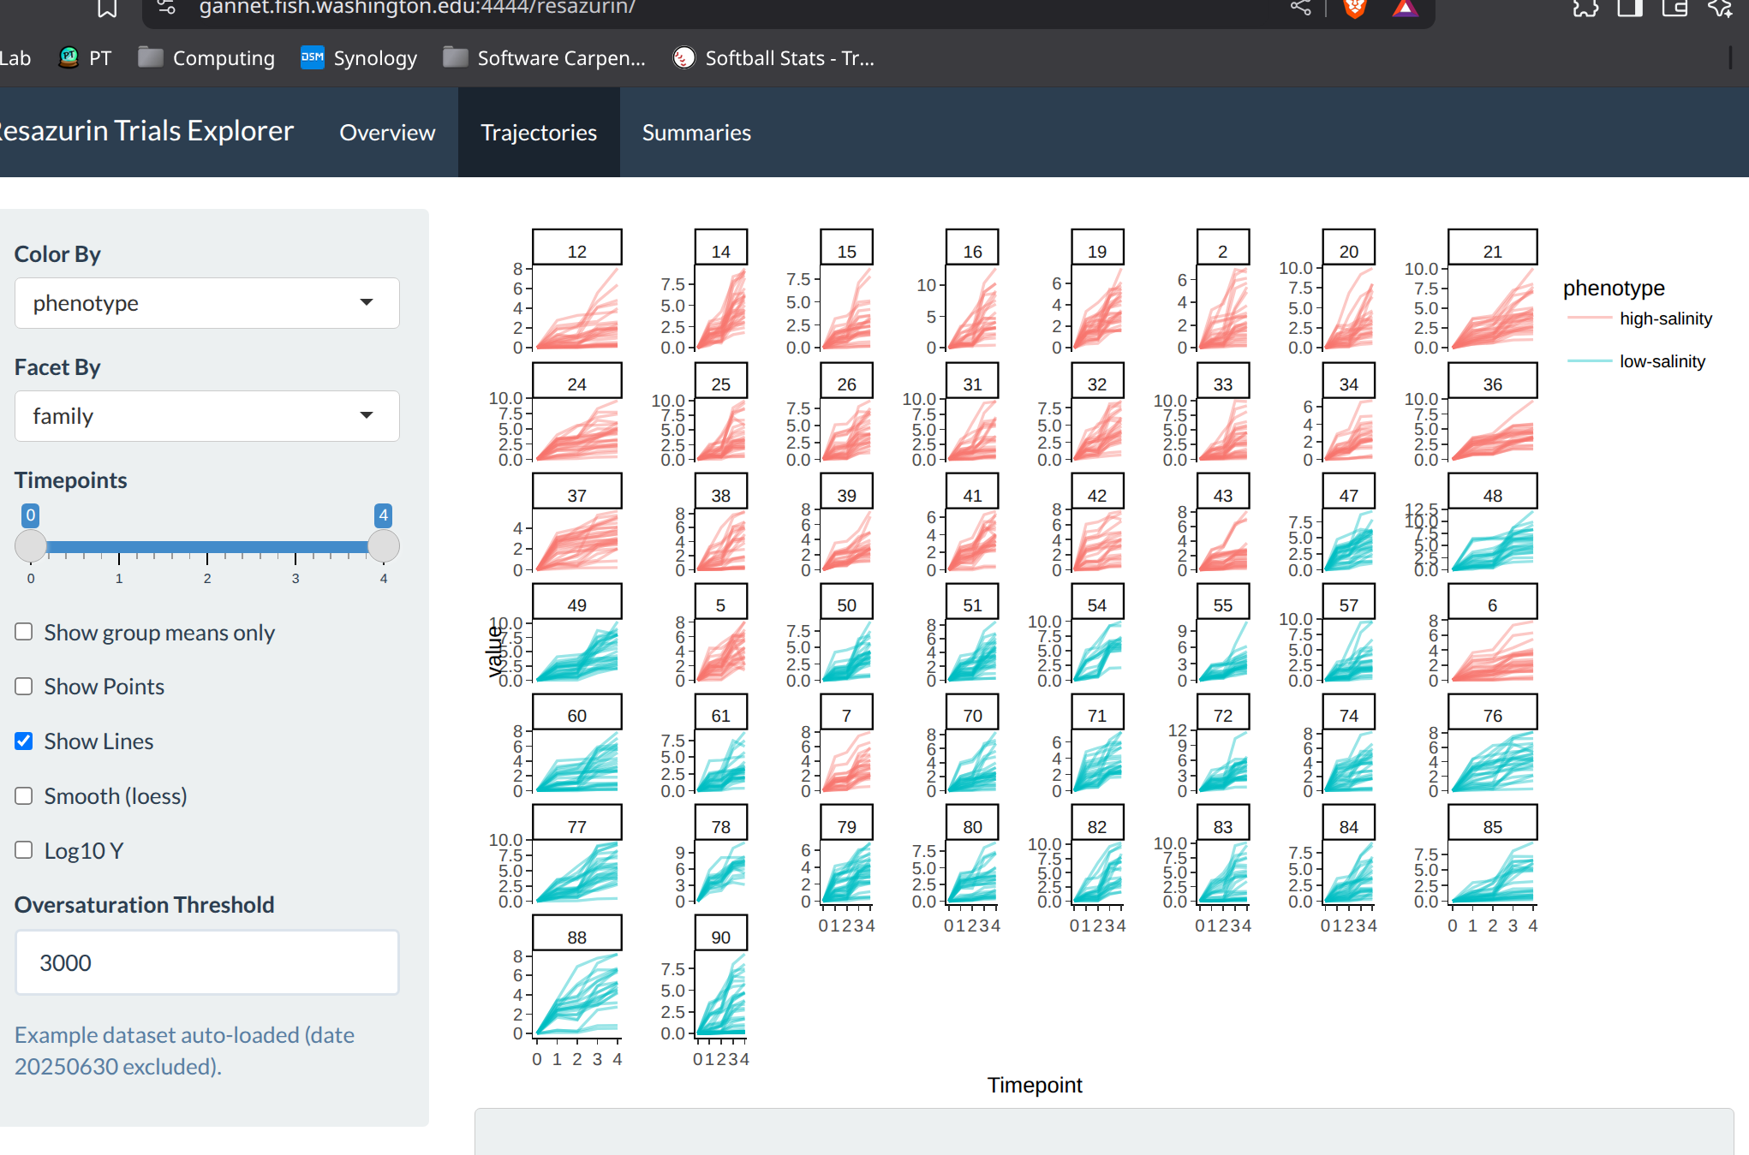
Task: Enable the Log10 Y checkbox
Action: click(x=24, y=850)
